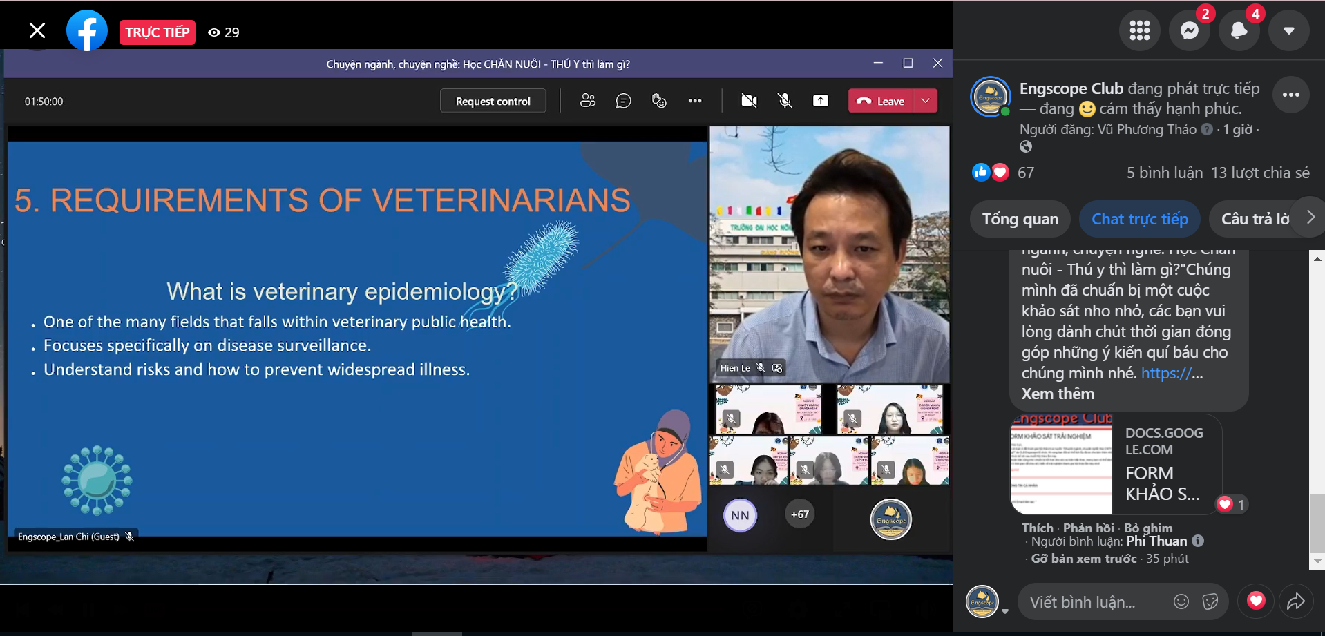Send a heart reaction to live video

[1255, 601]
